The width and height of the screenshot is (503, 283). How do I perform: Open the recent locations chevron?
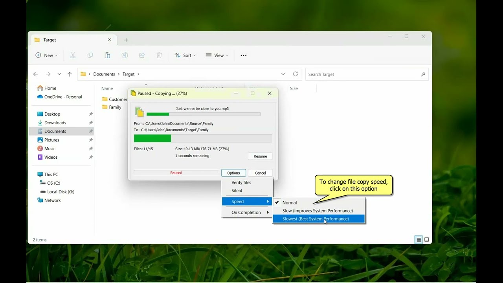59,74
